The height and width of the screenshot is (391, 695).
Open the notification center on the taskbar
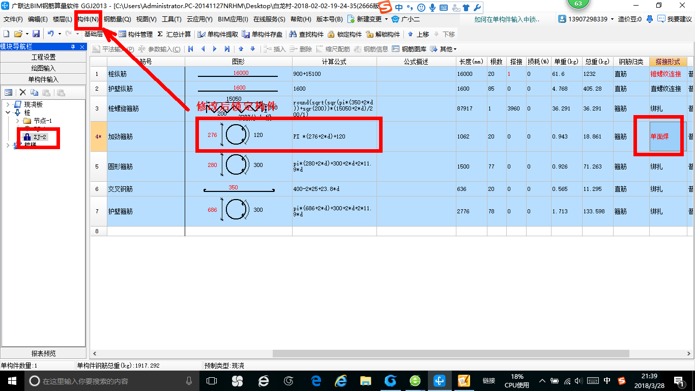(679, 380)
